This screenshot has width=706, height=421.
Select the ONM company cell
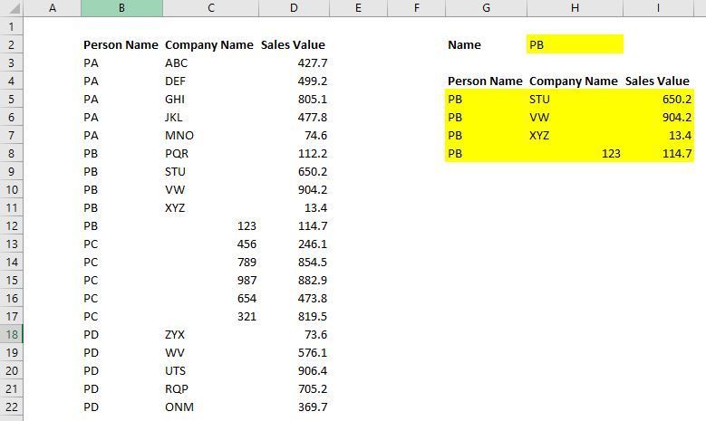[211, 407]
